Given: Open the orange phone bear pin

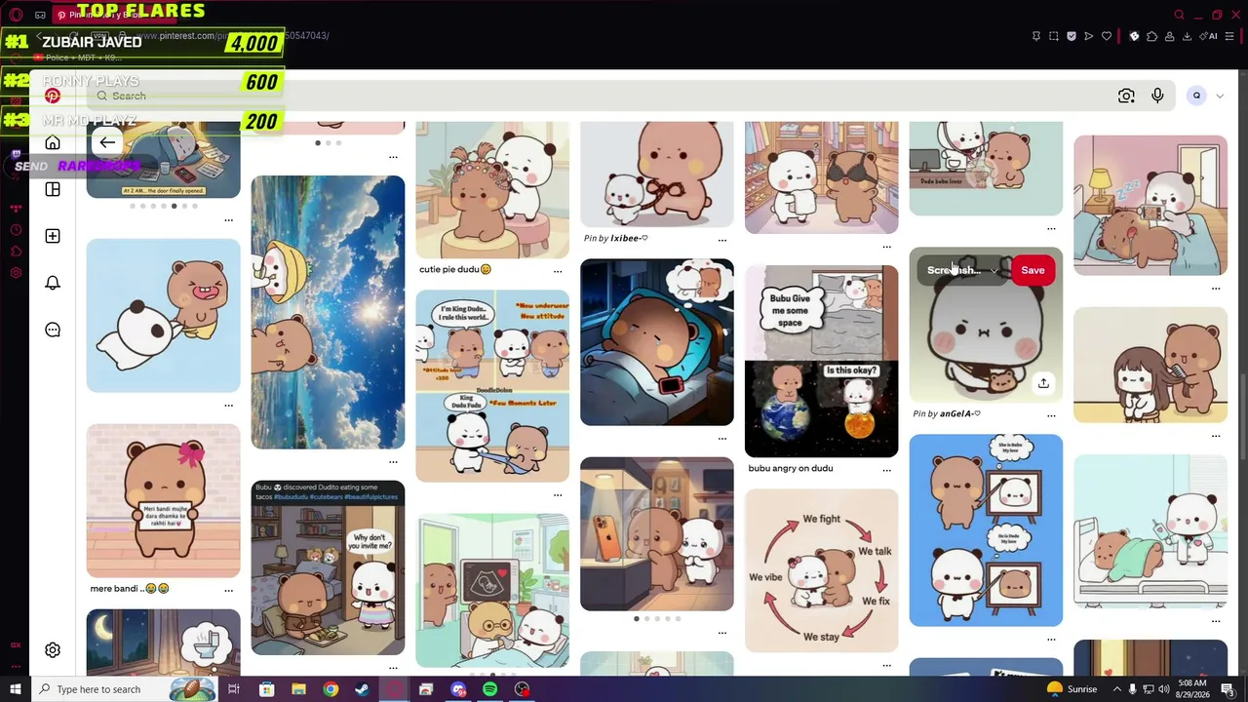Looking at the screenshot, I should 657,534.
